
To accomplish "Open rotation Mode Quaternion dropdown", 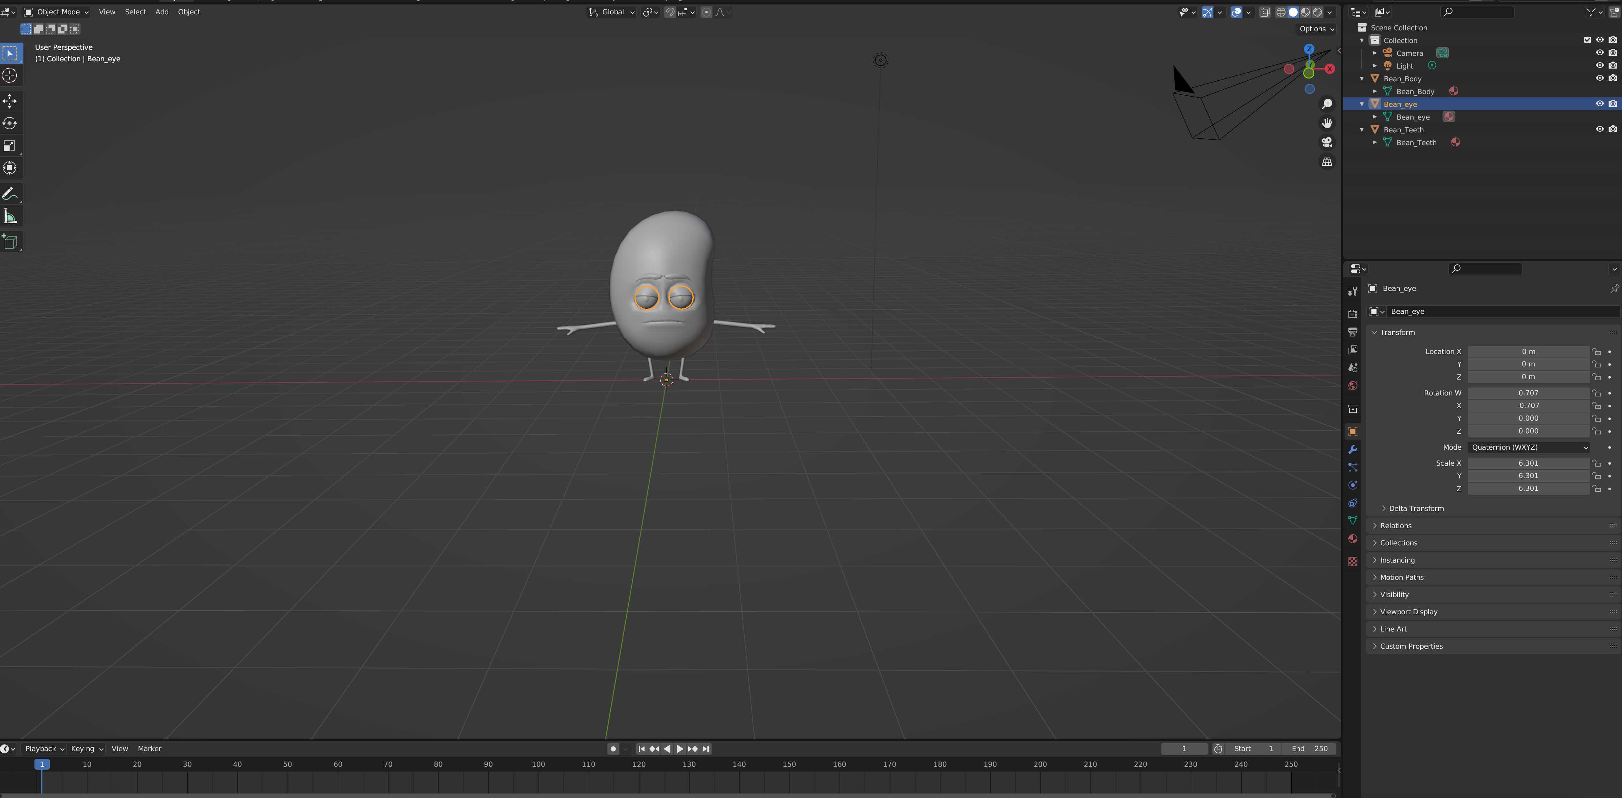I will point(1529,447).
